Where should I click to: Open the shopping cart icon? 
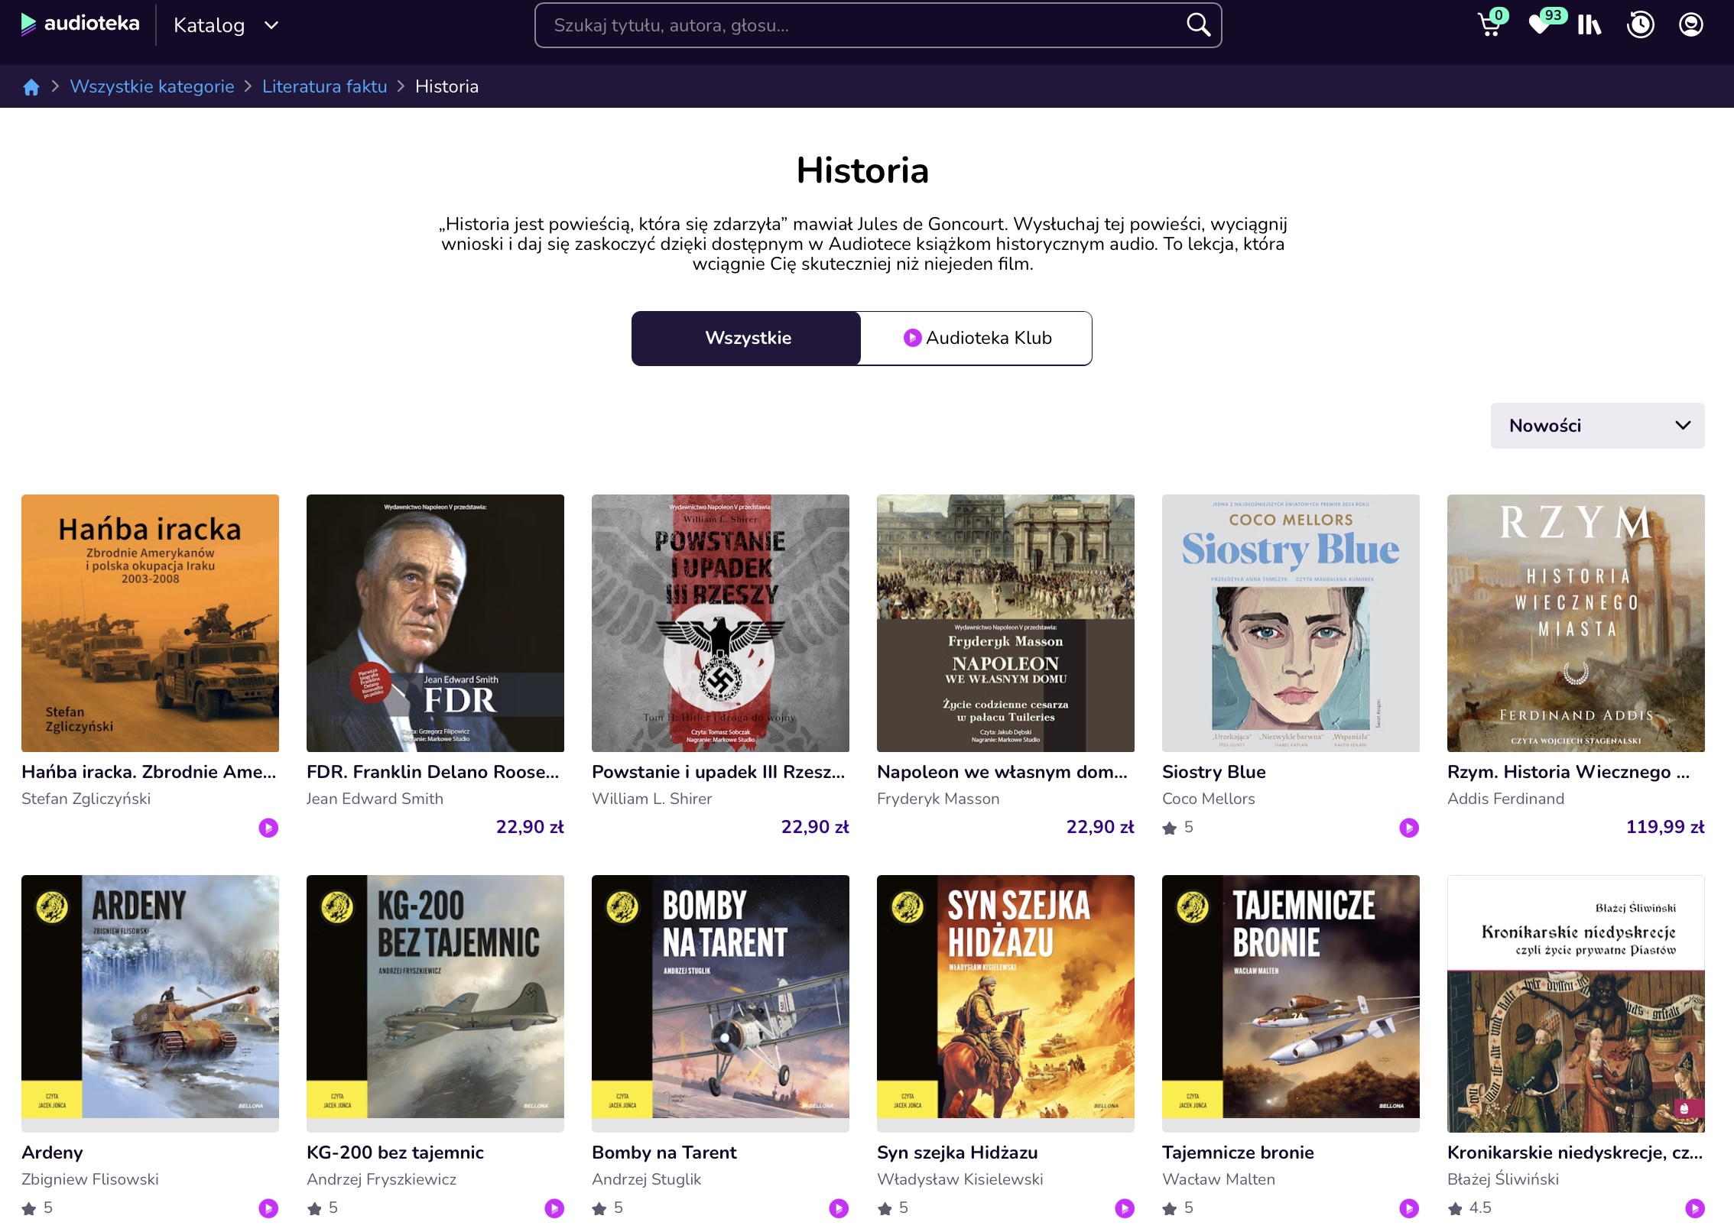1489,25
